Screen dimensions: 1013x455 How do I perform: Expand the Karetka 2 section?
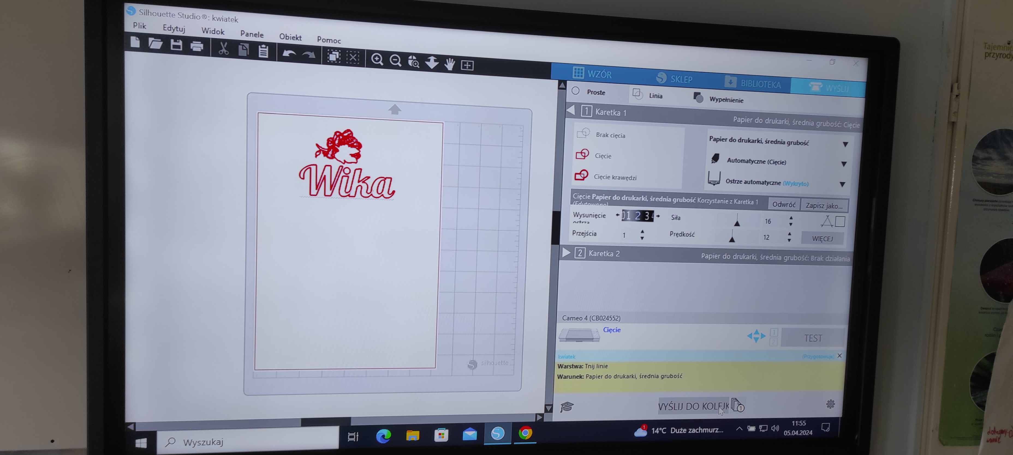tap(566, 252)
